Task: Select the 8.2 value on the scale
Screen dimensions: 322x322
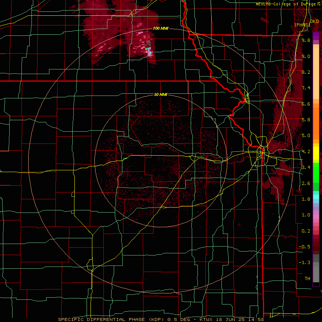Action: click(306, 72)
